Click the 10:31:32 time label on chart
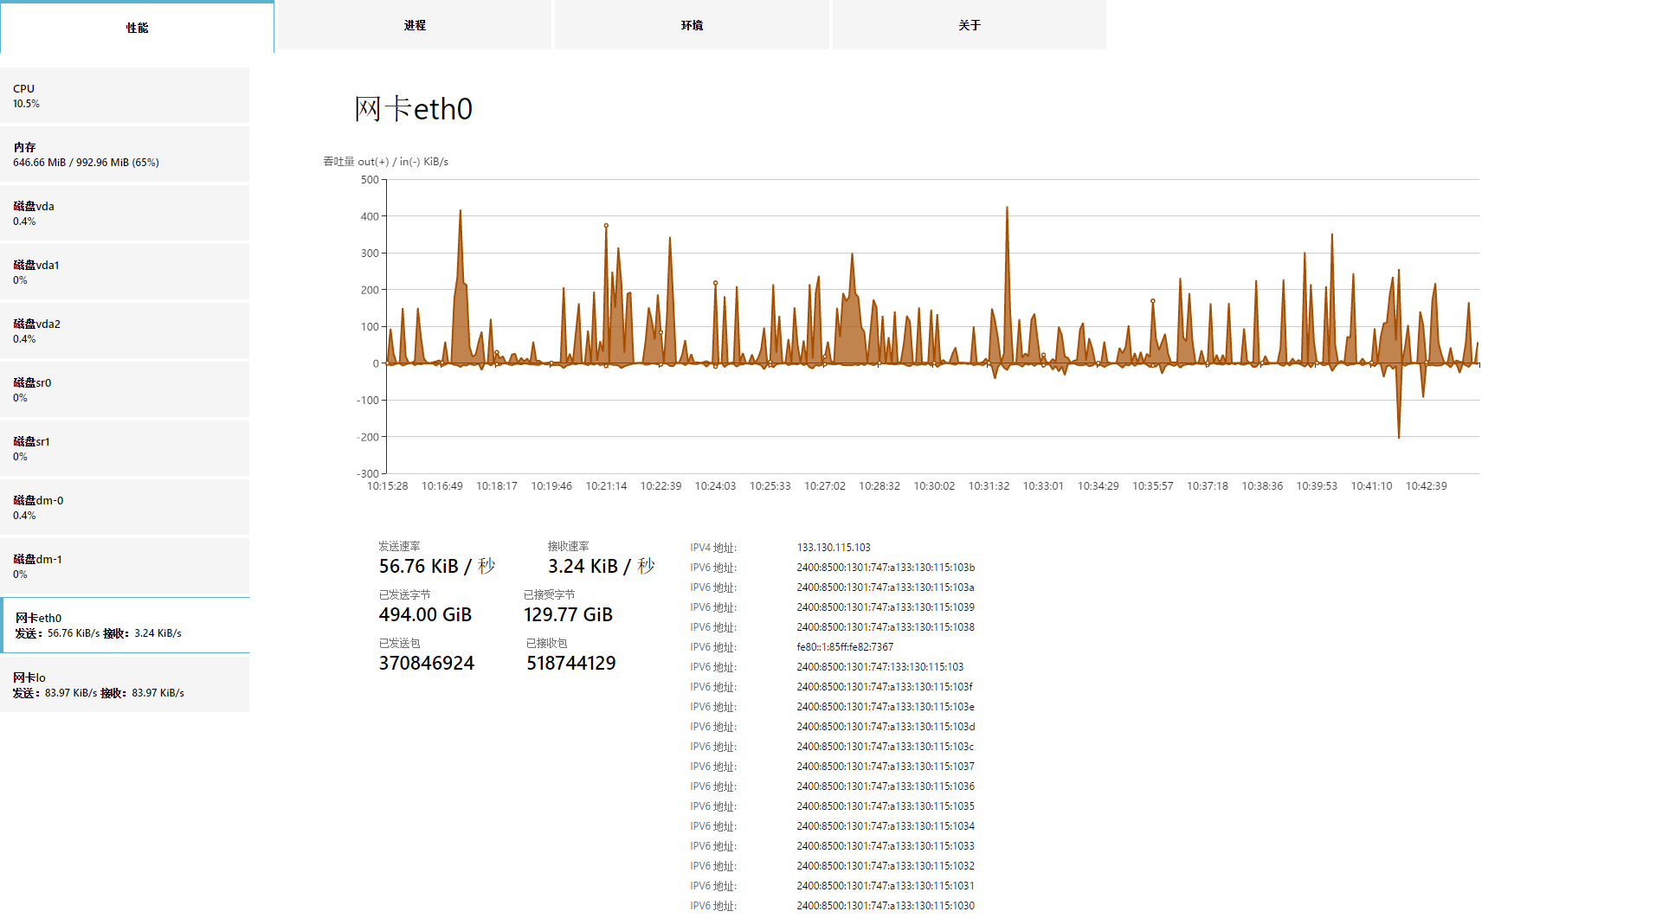This screenshot has width=1662, height=918. 989,485
